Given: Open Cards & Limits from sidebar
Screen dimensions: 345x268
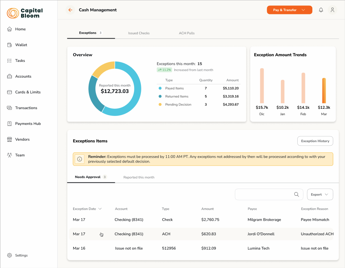Looking at the screenshot, I should tap(28, 92).
